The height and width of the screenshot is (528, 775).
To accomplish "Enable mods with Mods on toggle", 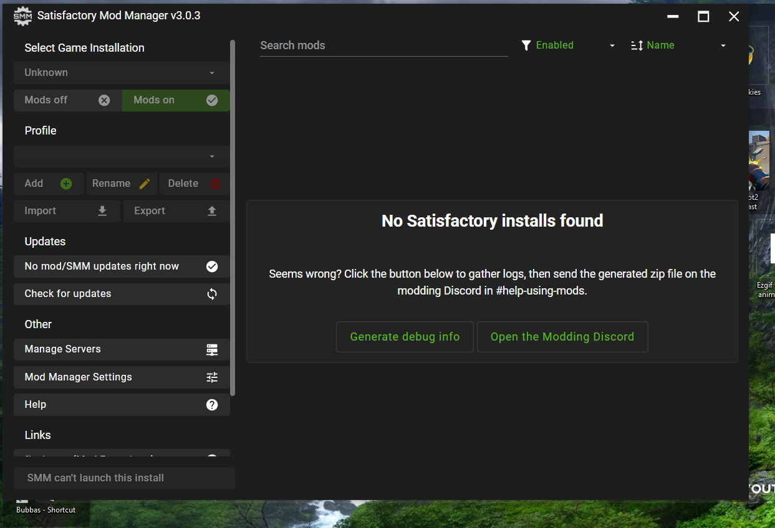I will (x=176, y=100).
